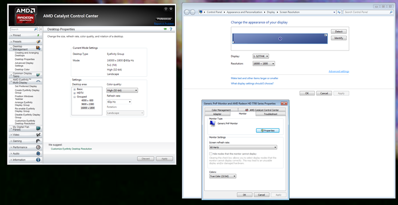Expand the HDTV node in Desktop area tree
Viewport: 398px width, 205px height.
[x=75, y=93]
